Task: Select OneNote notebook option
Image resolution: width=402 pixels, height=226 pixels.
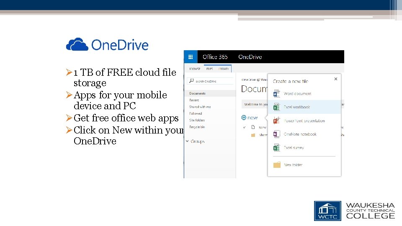Action: tap(304, 134)
